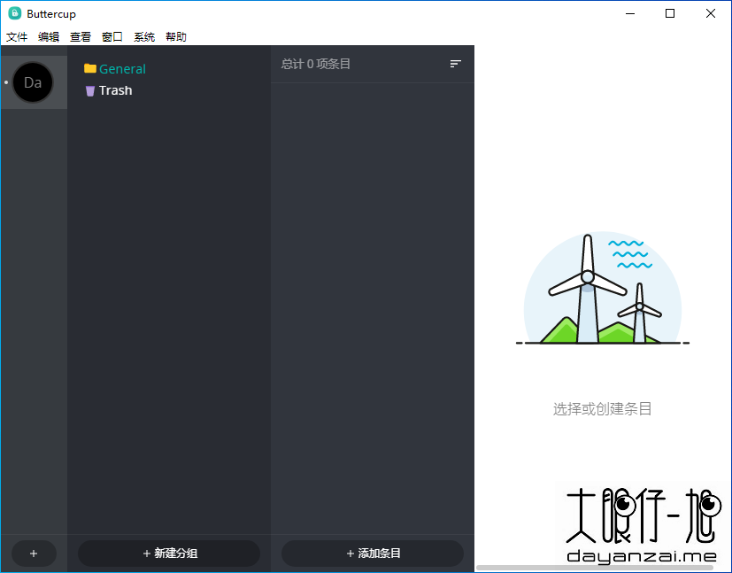Click the 新建分组 new group button
Image resolution: width=732 pixels, height=573 pixels.
point(169,554)
